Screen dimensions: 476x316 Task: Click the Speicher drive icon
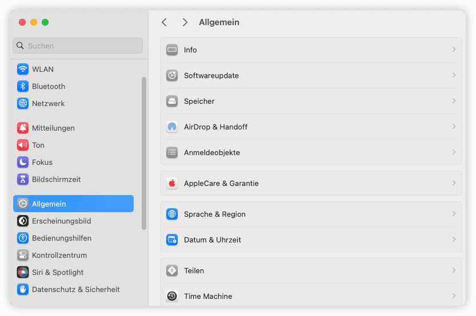click(x=172, y=101)
